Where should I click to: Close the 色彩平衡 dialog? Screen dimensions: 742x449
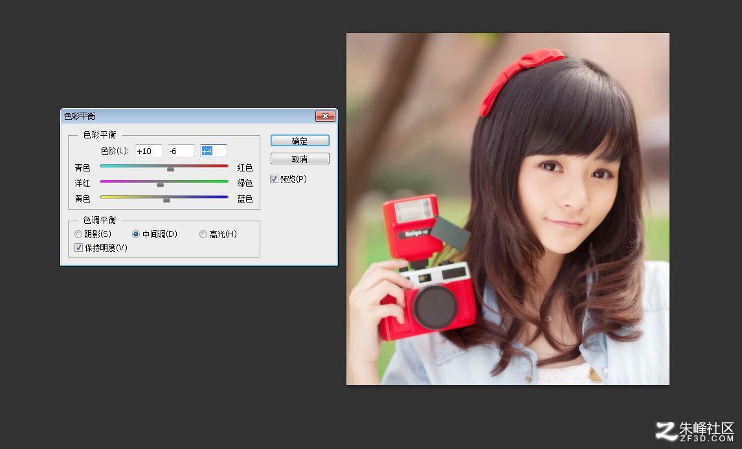pos(325,116)
